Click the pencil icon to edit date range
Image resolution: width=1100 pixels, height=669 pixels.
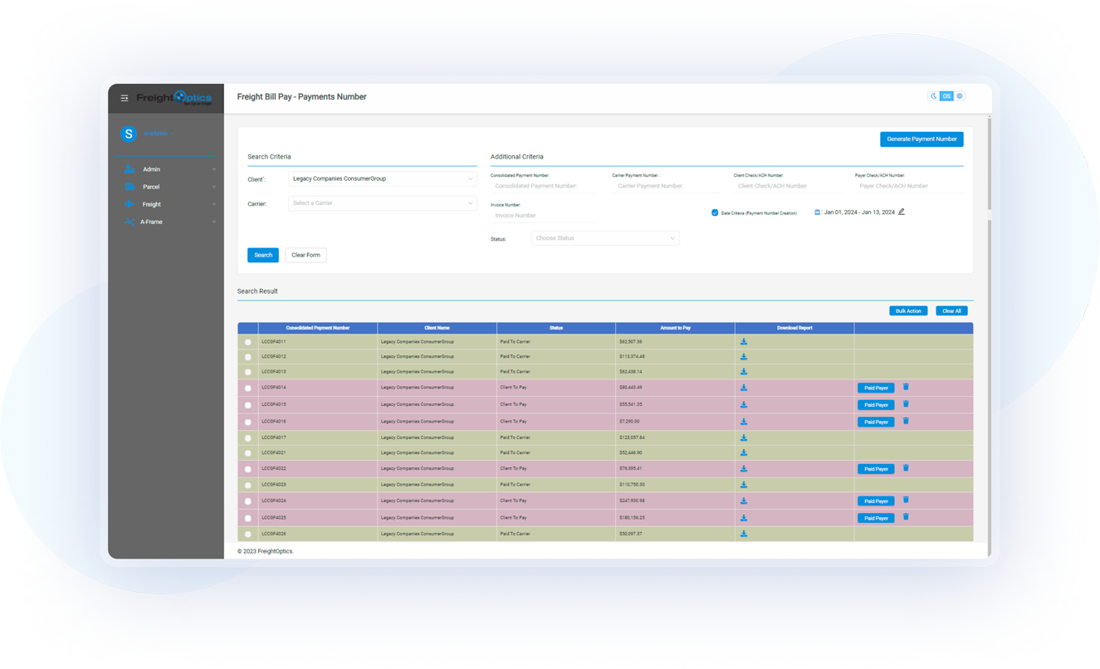902,212
